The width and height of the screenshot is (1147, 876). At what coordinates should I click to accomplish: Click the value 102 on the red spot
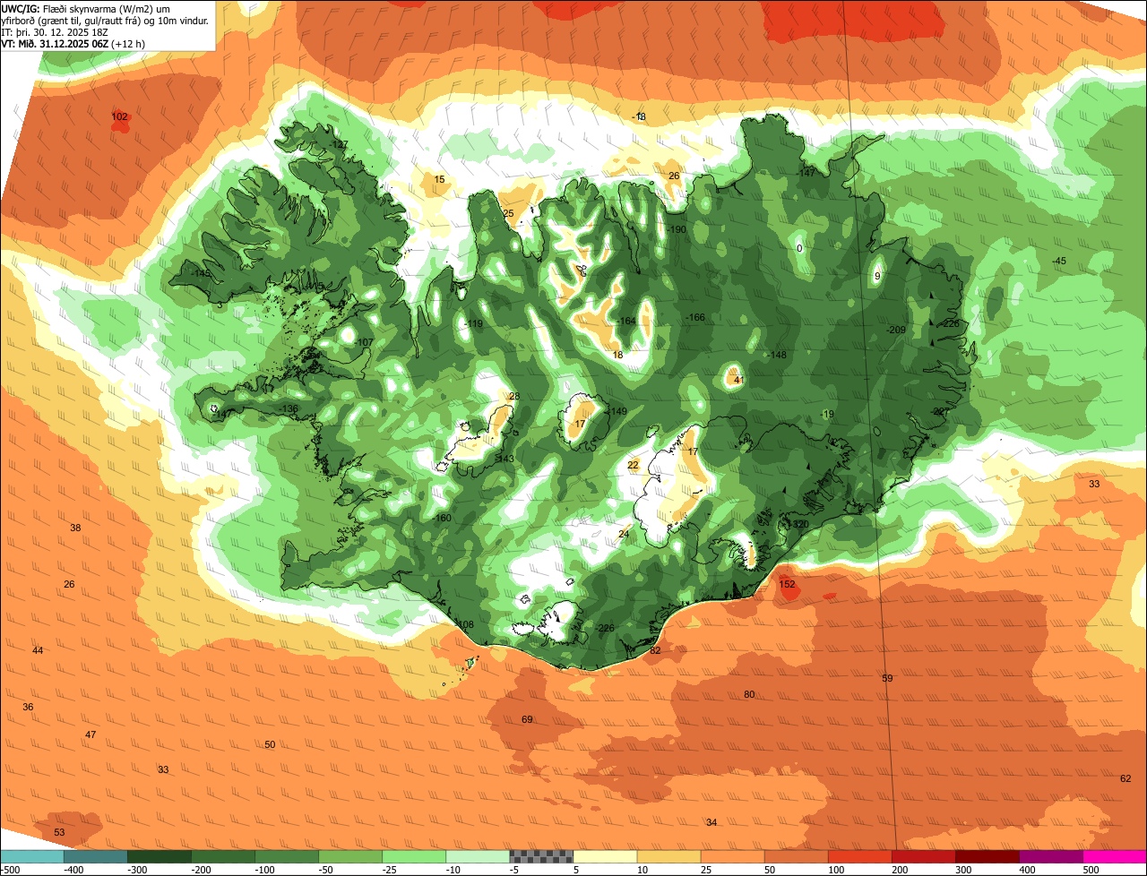coord(119,116)
